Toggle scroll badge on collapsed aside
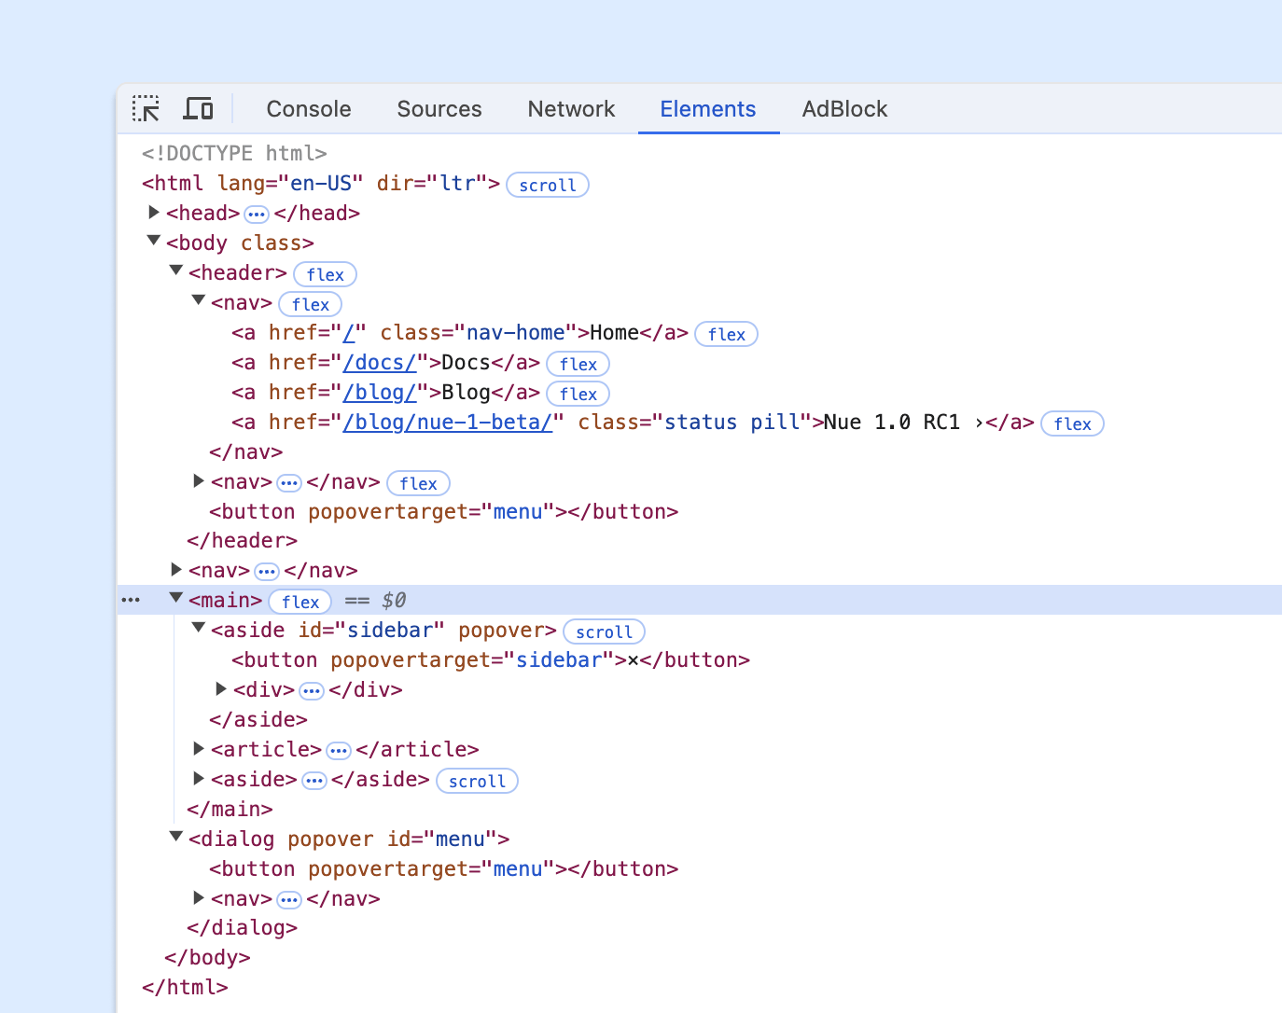This screenshot has height=1013, width=1282. click(x=478, y=781)
